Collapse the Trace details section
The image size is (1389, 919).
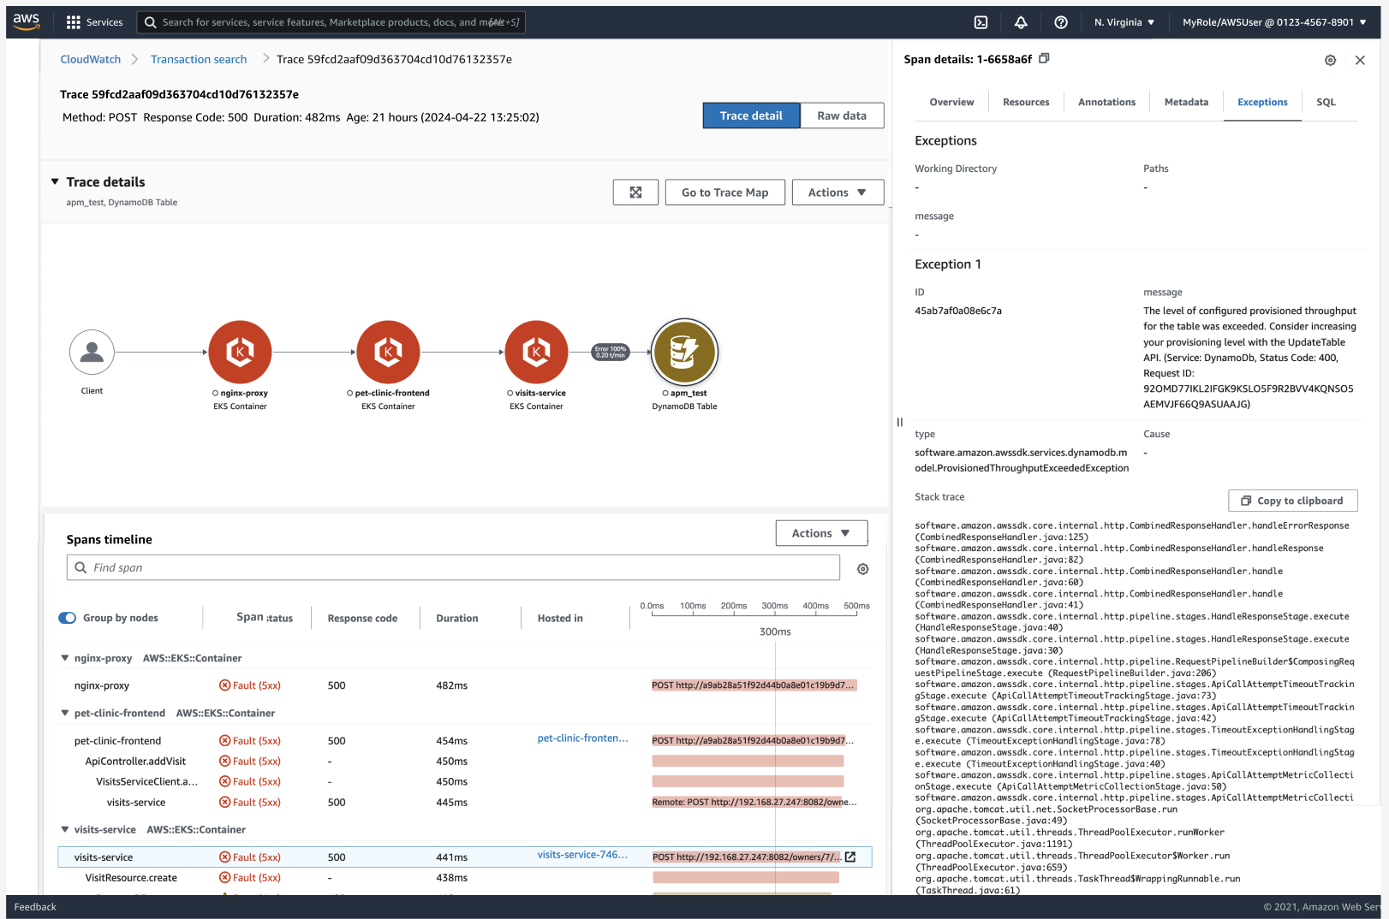55,182
